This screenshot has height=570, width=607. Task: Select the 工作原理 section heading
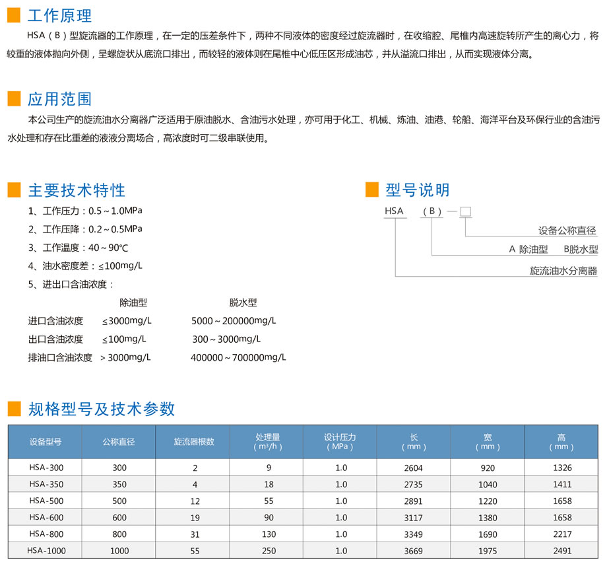[x=59, y=15]
